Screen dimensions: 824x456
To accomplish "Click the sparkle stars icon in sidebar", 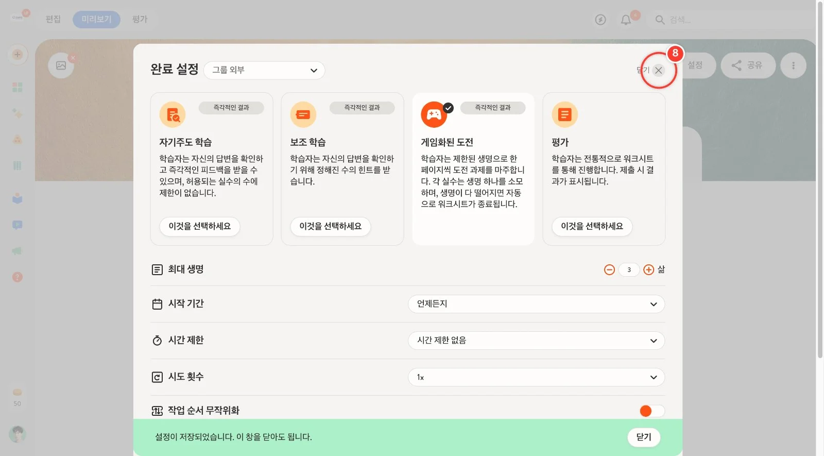I will pyautogui.click(x=18, y=113).
